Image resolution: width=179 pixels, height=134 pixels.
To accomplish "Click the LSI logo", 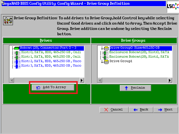I will pos(173,6).
